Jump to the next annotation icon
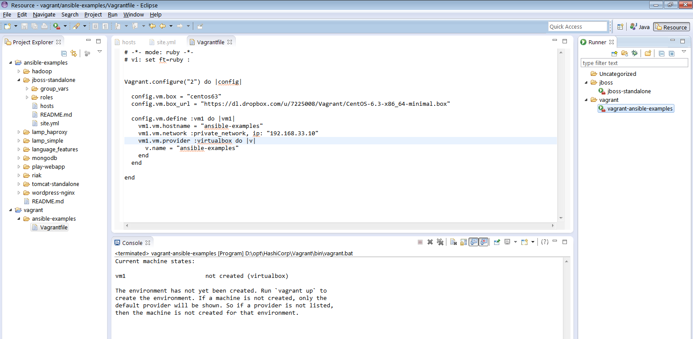 117,26
